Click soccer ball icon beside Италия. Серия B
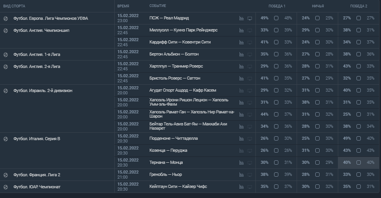The width and height of the screenshot is (381, 198). click(x=5, y=139)
